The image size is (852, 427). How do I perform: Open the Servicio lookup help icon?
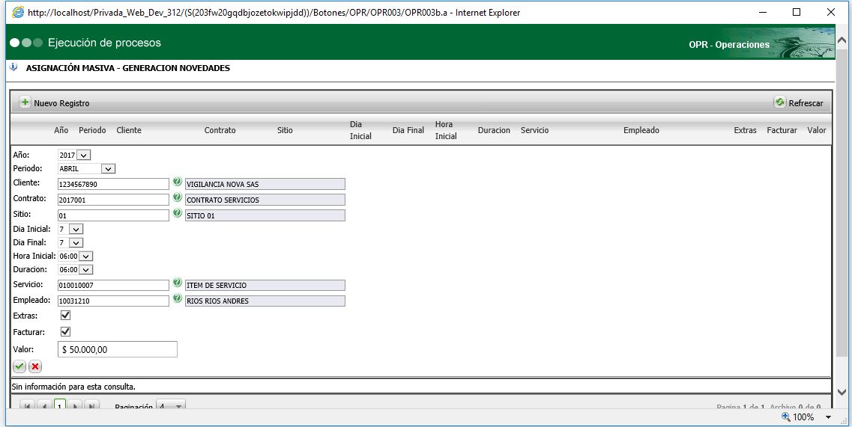177,283
